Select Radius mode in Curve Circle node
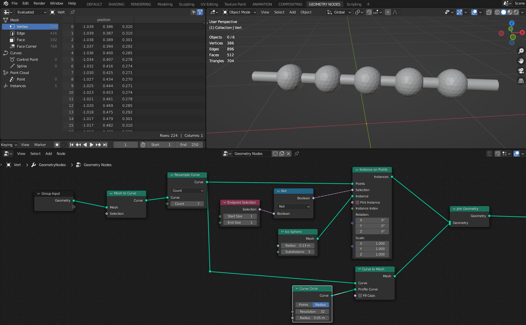526x325 pixels. point(320,305)
